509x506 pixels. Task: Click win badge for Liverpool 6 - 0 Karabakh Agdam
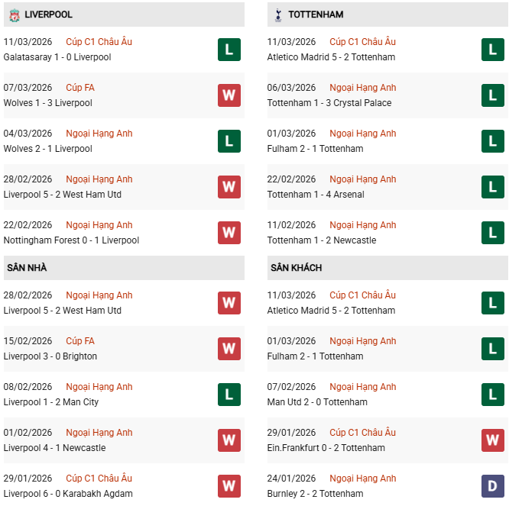tap(229, 486)
